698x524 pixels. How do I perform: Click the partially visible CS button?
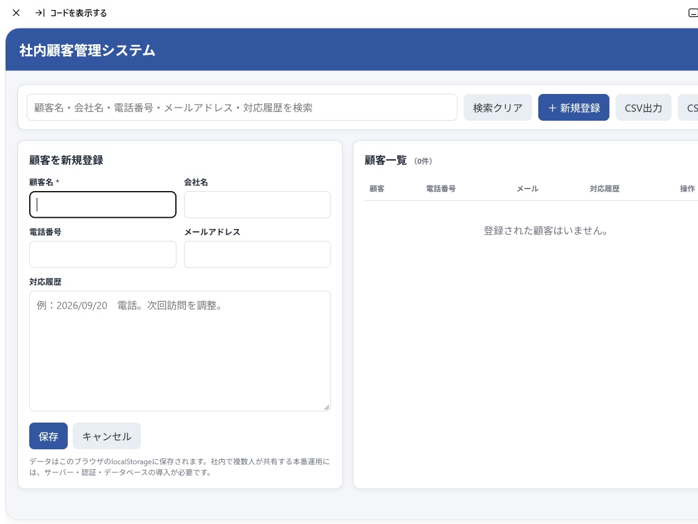[x=688, y=108]
